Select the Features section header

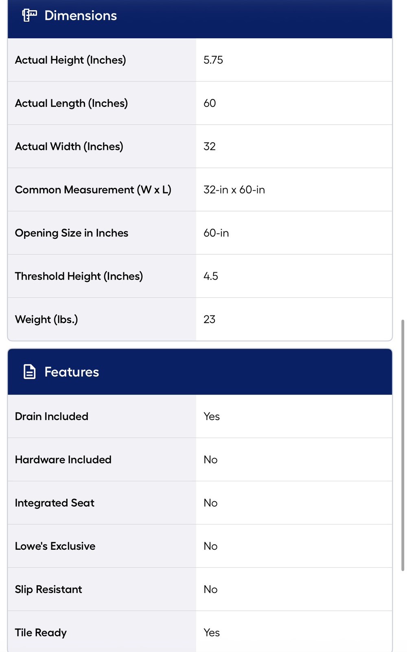point(200,372)
